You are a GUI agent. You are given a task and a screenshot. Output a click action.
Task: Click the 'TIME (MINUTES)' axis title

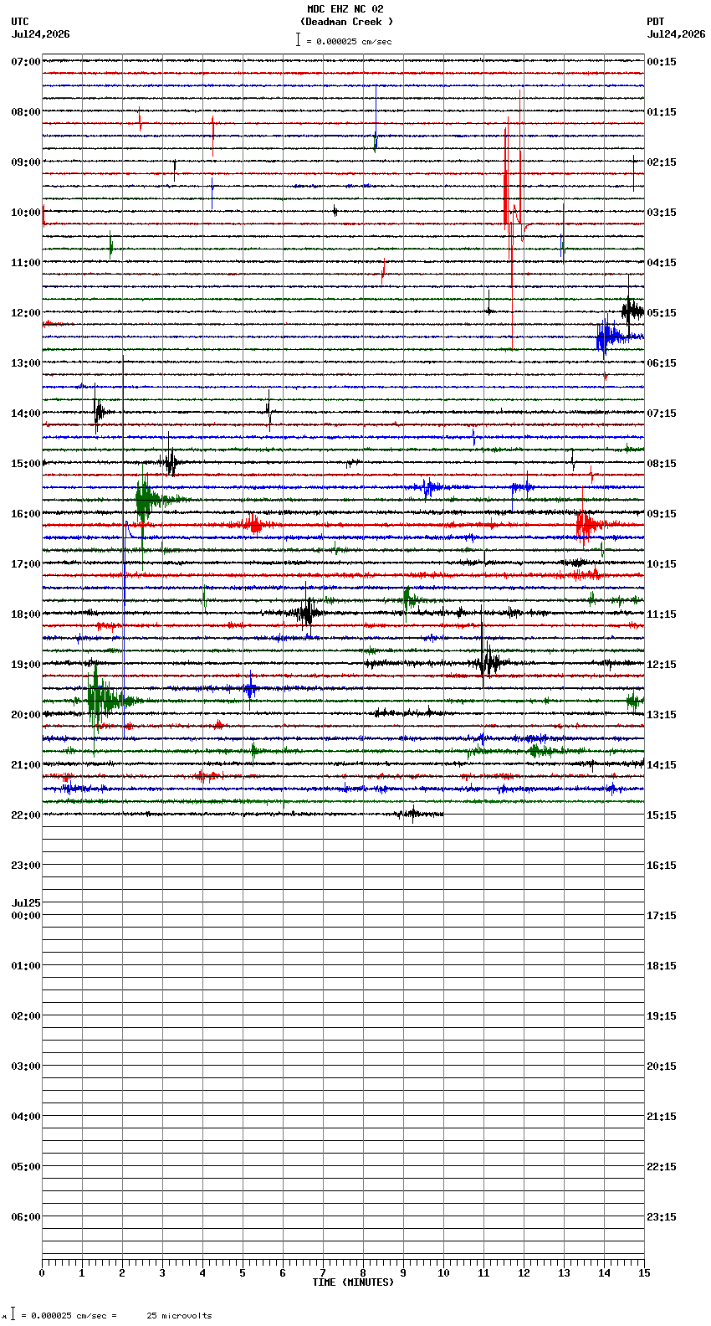point(353,1282)
